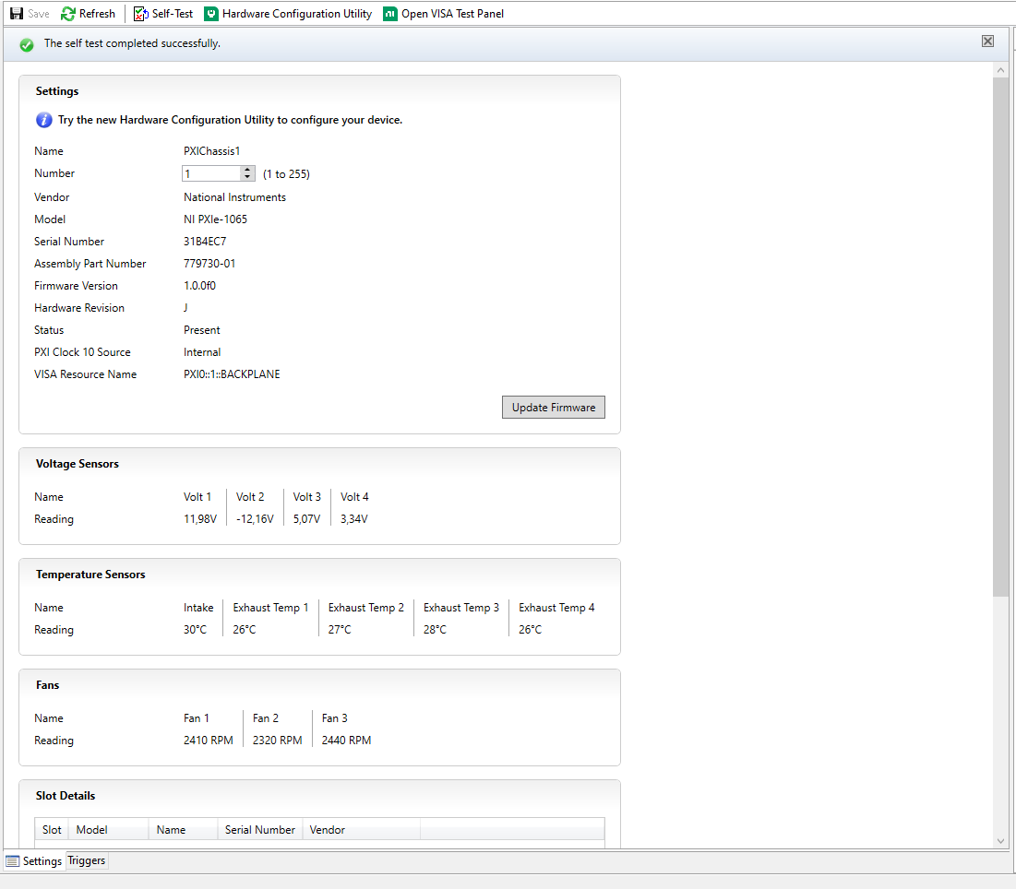Decrease the chassis Number with down arrow
The height and width of the screenshot is (889, 1016).
point(247,177)
